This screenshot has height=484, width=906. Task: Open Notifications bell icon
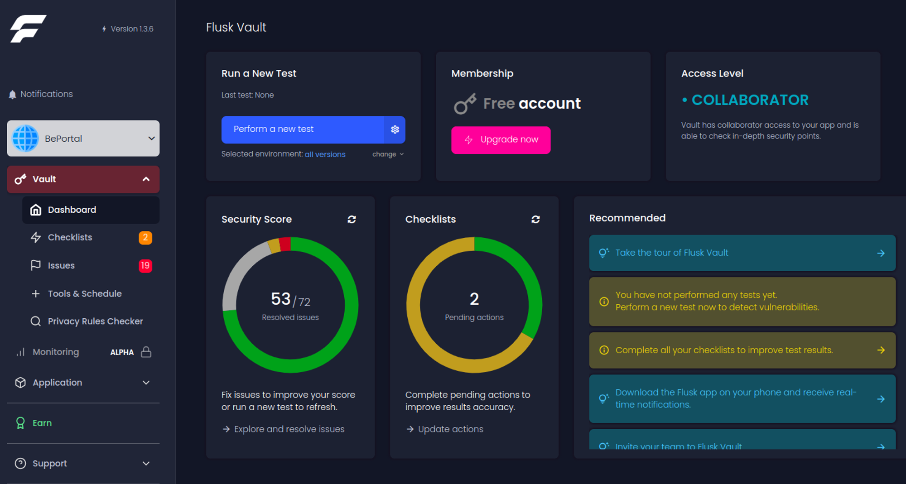13,94
